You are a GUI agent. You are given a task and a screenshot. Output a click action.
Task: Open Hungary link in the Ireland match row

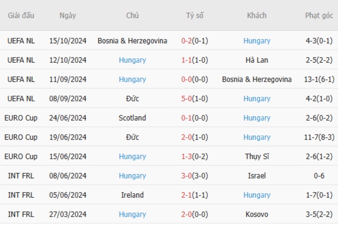(257, 195)
